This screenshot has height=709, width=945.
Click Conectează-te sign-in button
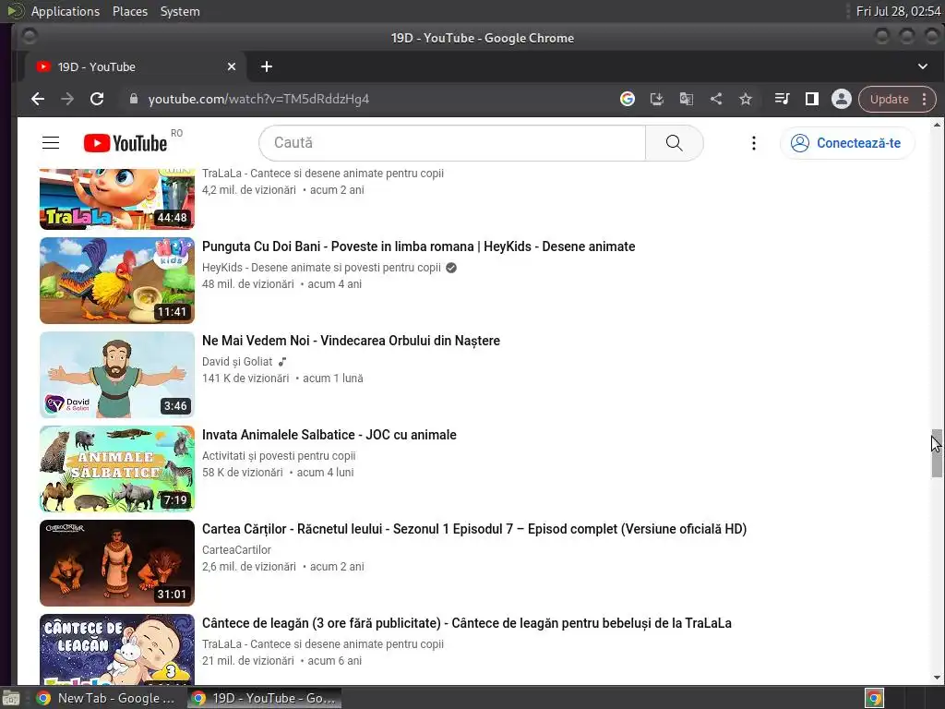point(847,143)
